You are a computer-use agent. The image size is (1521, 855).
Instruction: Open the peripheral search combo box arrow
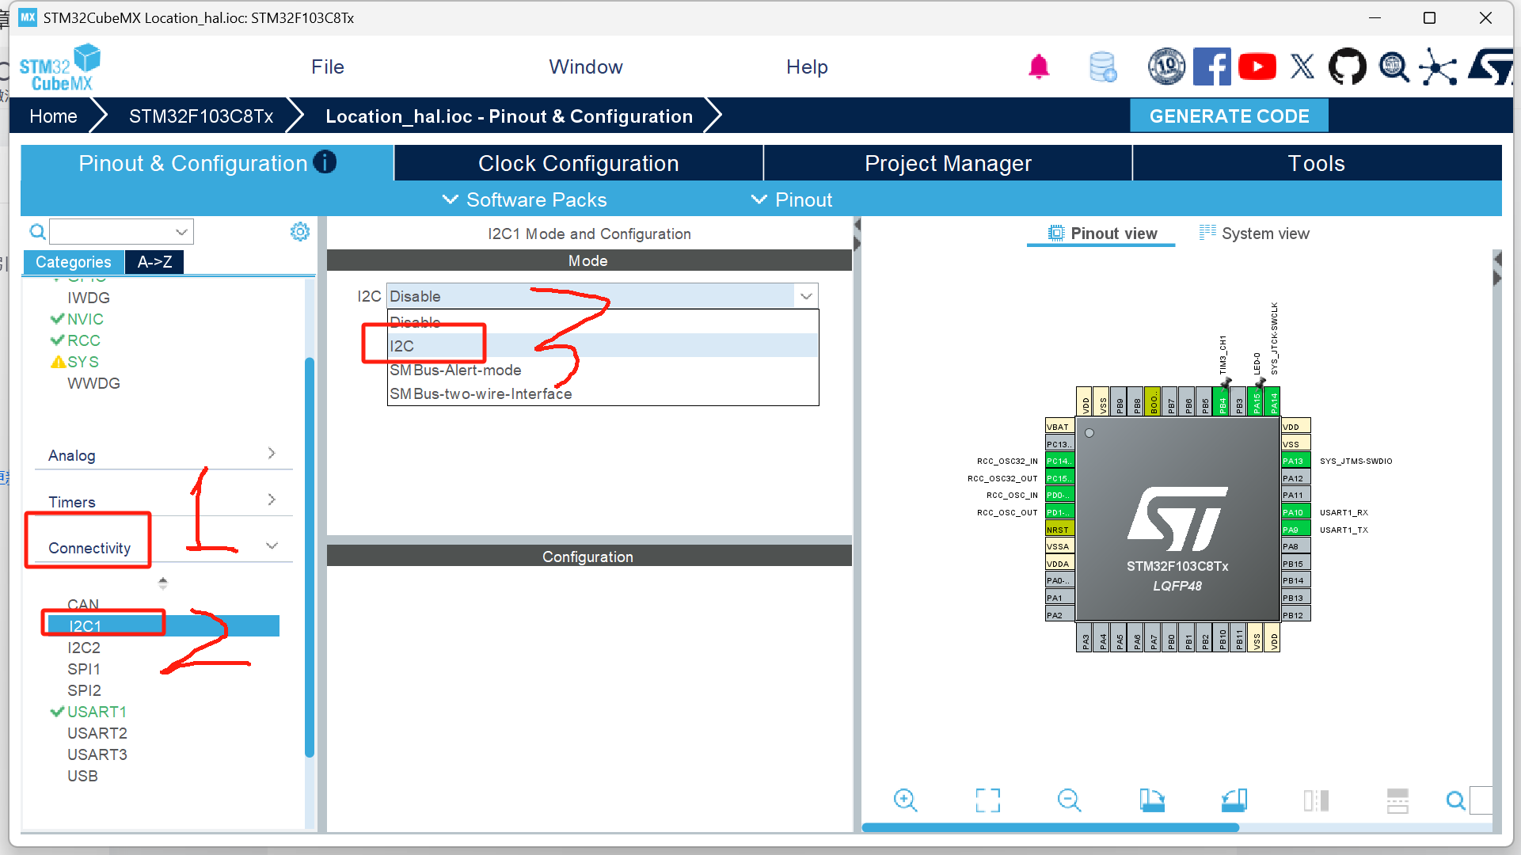181,232
